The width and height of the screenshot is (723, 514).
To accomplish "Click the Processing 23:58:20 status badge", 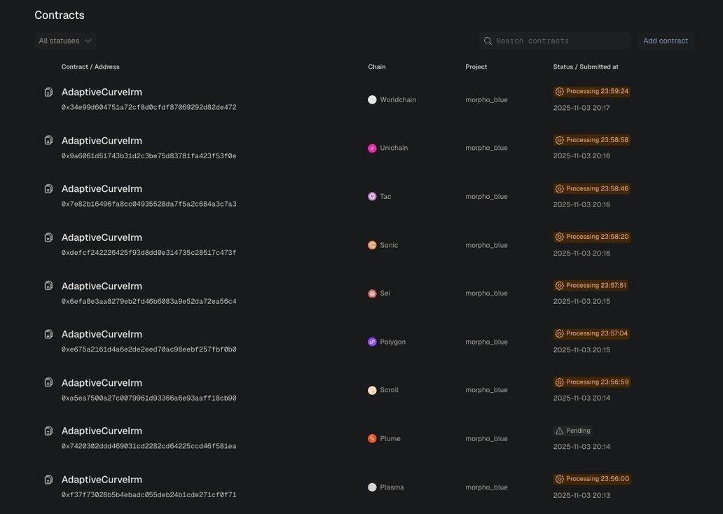I will click(592, 237).
